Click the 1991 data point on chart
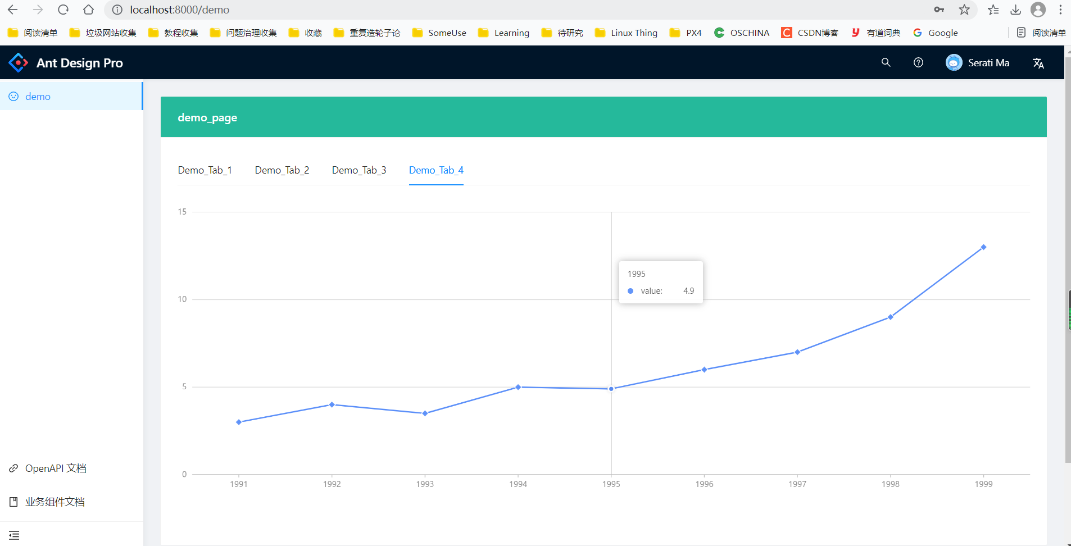 tap(239, 422)
